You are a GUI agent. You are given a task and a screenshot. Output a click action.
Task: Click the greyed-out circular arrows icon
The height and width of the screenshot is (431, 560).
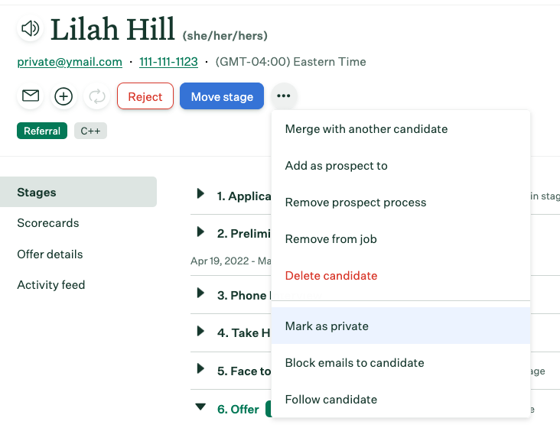coord(97,96)
